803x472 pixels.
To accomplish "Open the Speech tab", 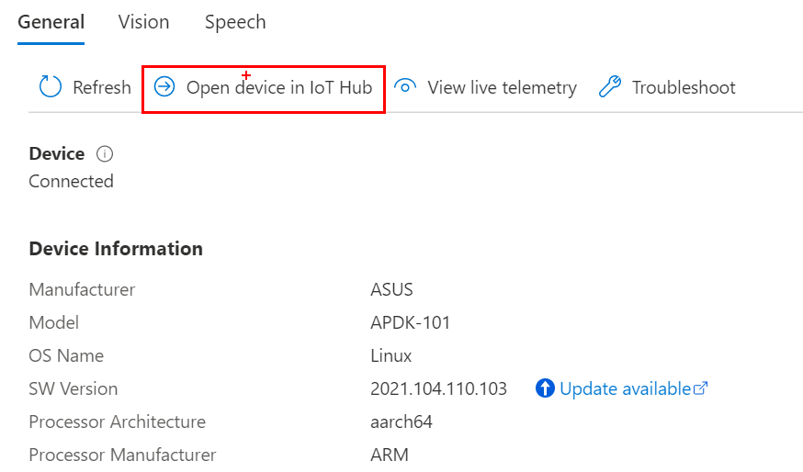I will [x=235, y=22].
